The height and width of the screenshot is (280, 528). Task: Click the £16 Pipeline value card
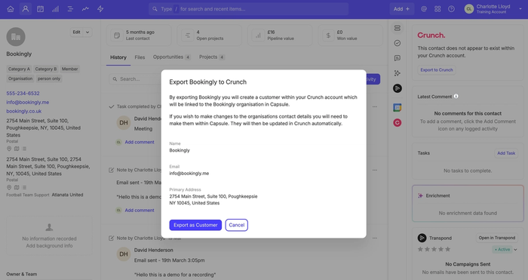coord(280,35)
